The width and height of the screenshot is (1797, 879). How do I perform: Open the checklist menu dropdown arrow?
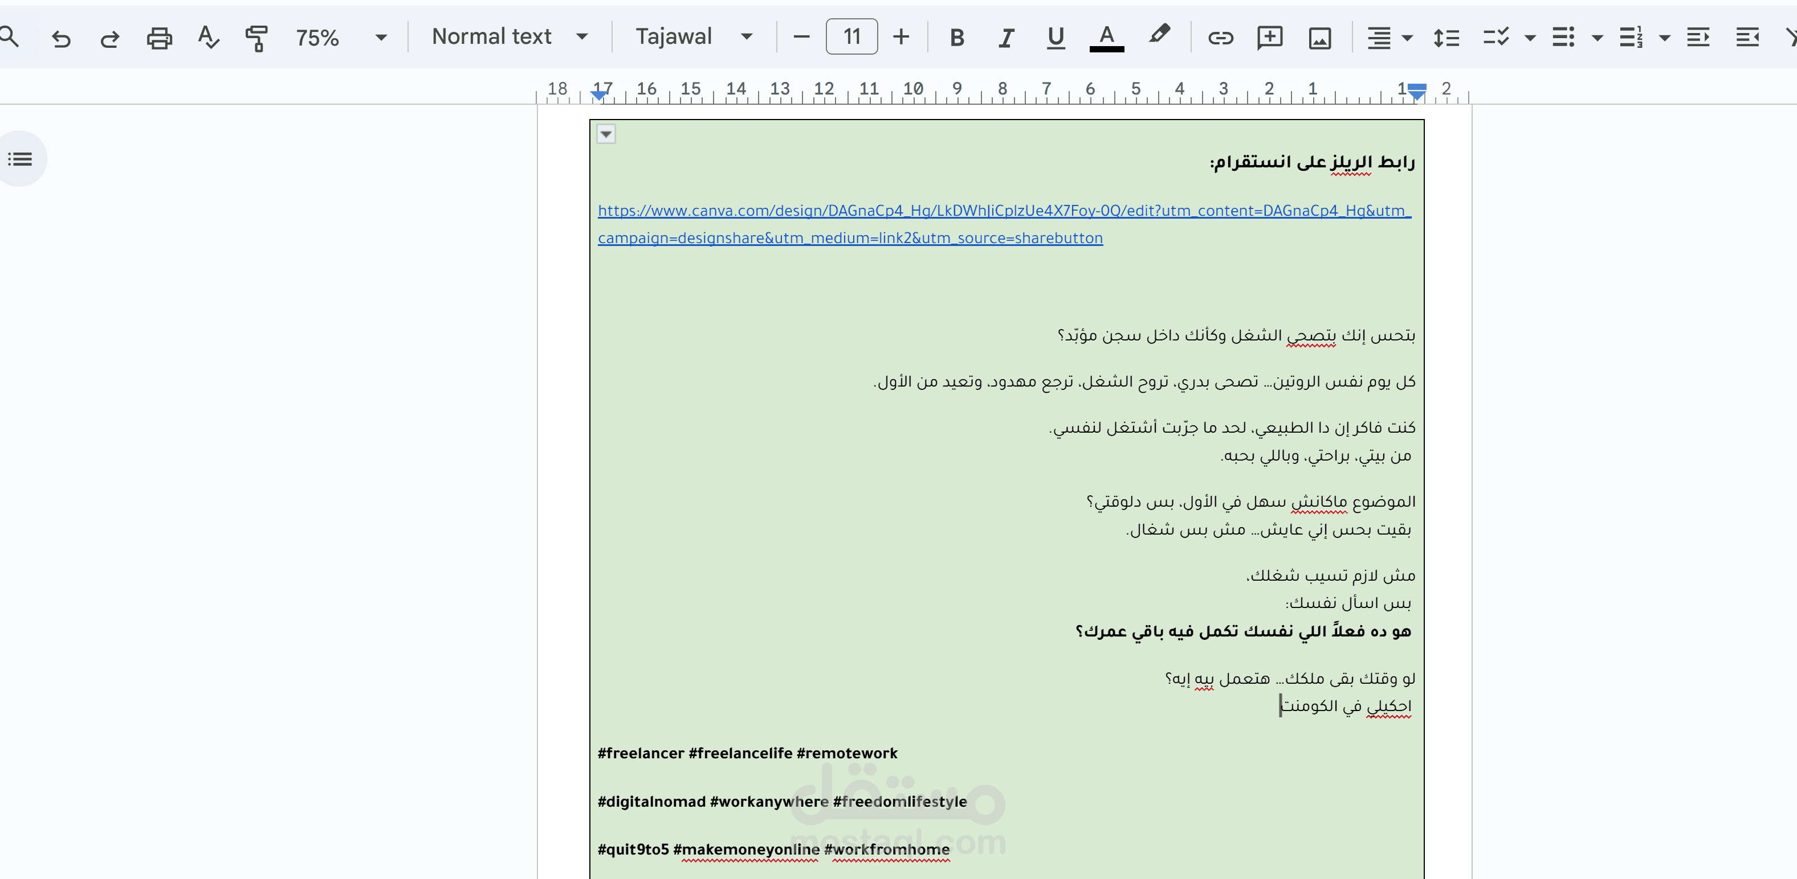point(1530,38)
